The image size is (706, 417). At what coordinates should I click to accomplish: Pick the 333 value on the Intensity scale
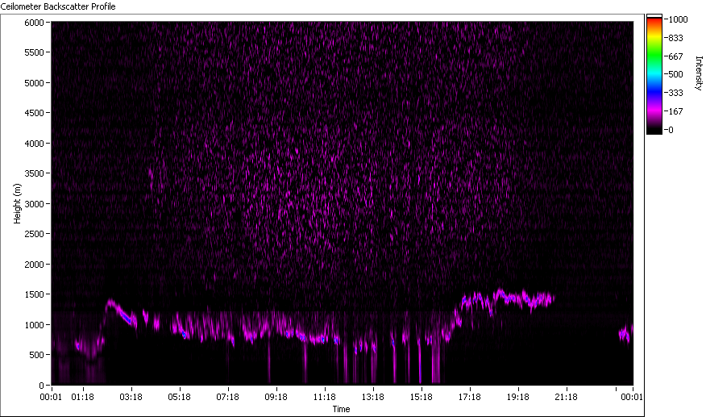[x=676, y=94]
